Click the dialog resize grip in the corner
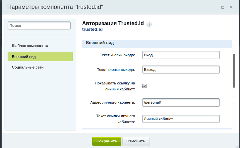This screenshot has width=240, height=148. point(237,146)
